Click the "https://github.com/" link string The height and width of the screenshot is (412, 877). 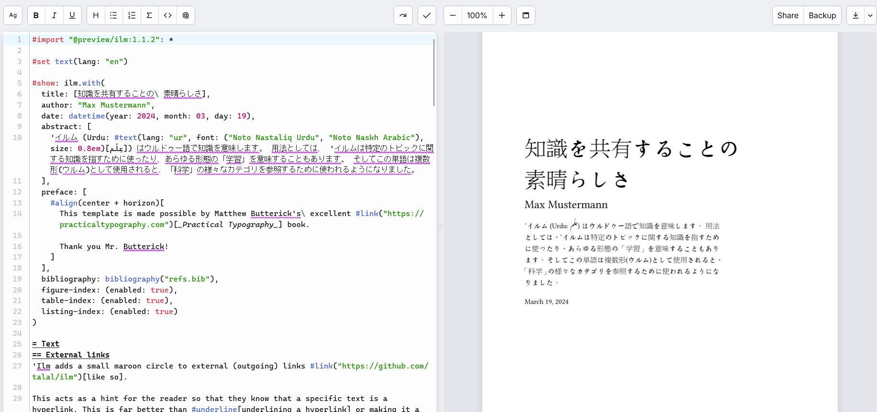pyautogui.click(x=383, y=366)
